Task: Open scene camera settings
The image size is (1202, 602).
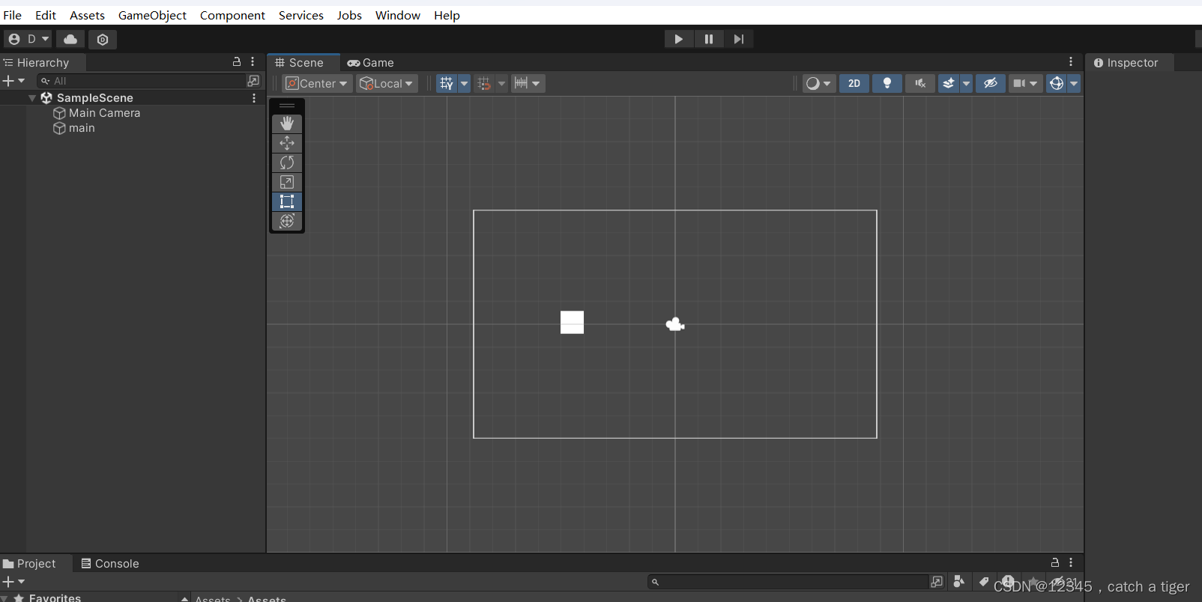Action: coord(1026,83)
